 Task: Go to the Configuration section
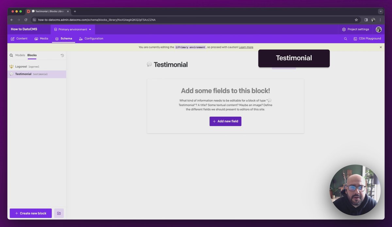(91, 39)
